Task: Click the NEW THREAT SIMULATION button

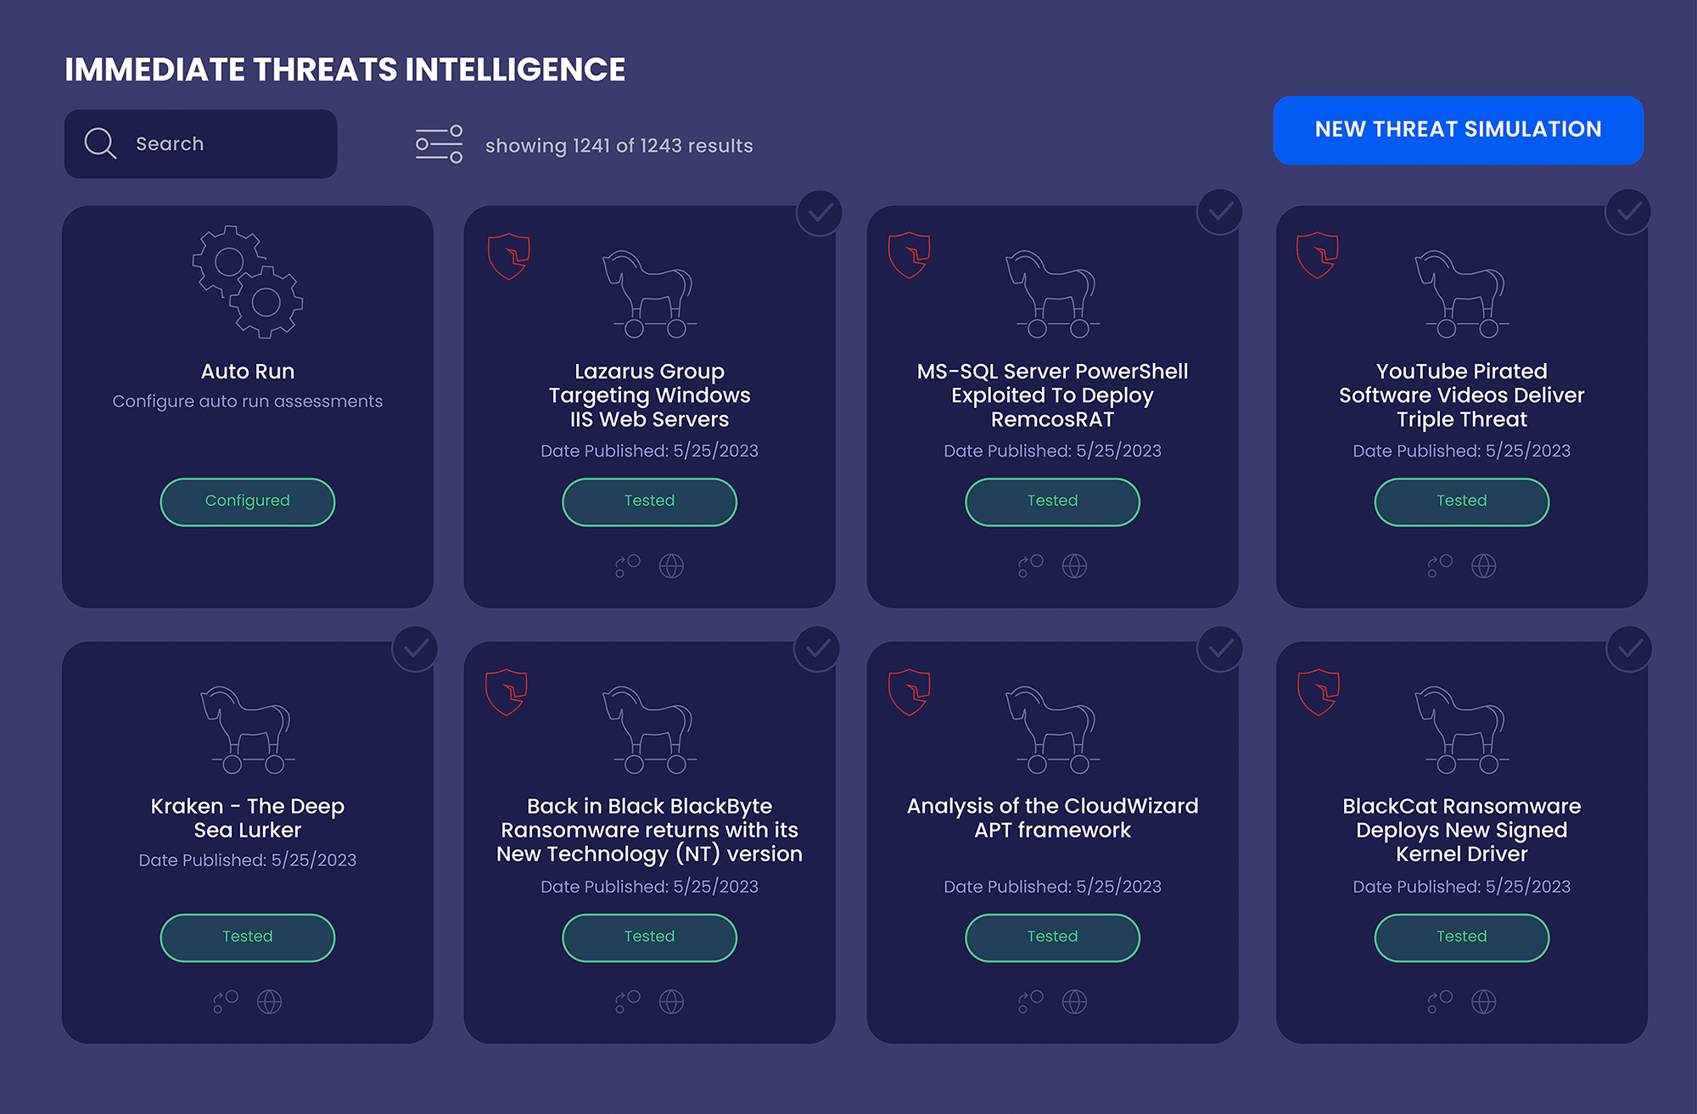Action: coord(1458,130)
